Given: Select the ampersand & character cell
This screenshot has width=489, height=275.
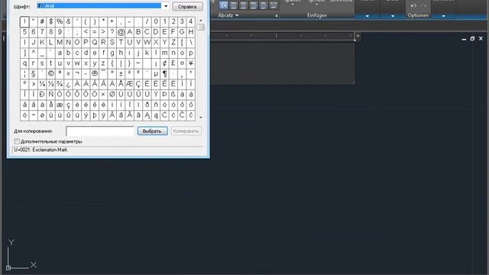Looking at the screenshot, I should coord(68,21).
